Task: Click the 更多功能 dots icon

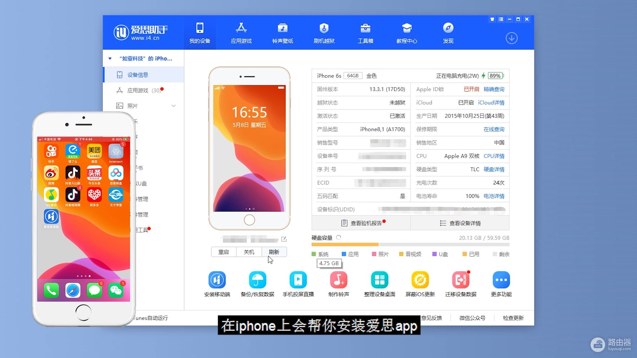Action: tap(501, 280)
